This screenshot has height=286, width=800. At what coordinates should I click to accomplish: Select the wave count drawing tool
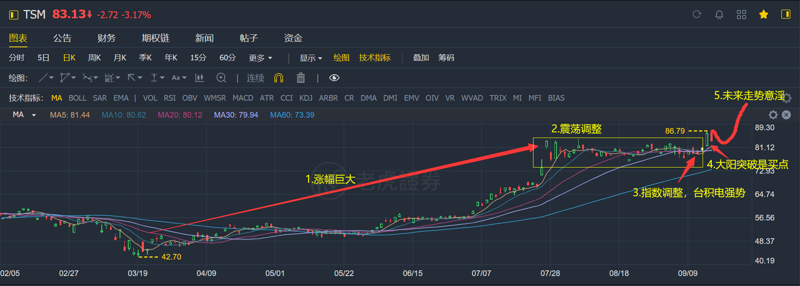[x=87, y=78]
